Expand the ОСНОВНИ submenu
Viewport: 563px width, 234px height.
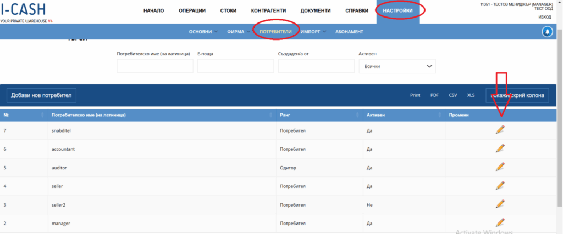pyautogui.click(x=203, y=32)
